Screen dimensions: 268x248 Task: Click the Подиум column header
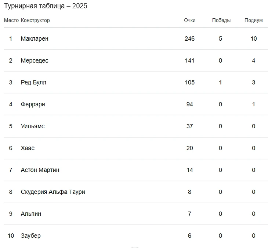(253, 21)
